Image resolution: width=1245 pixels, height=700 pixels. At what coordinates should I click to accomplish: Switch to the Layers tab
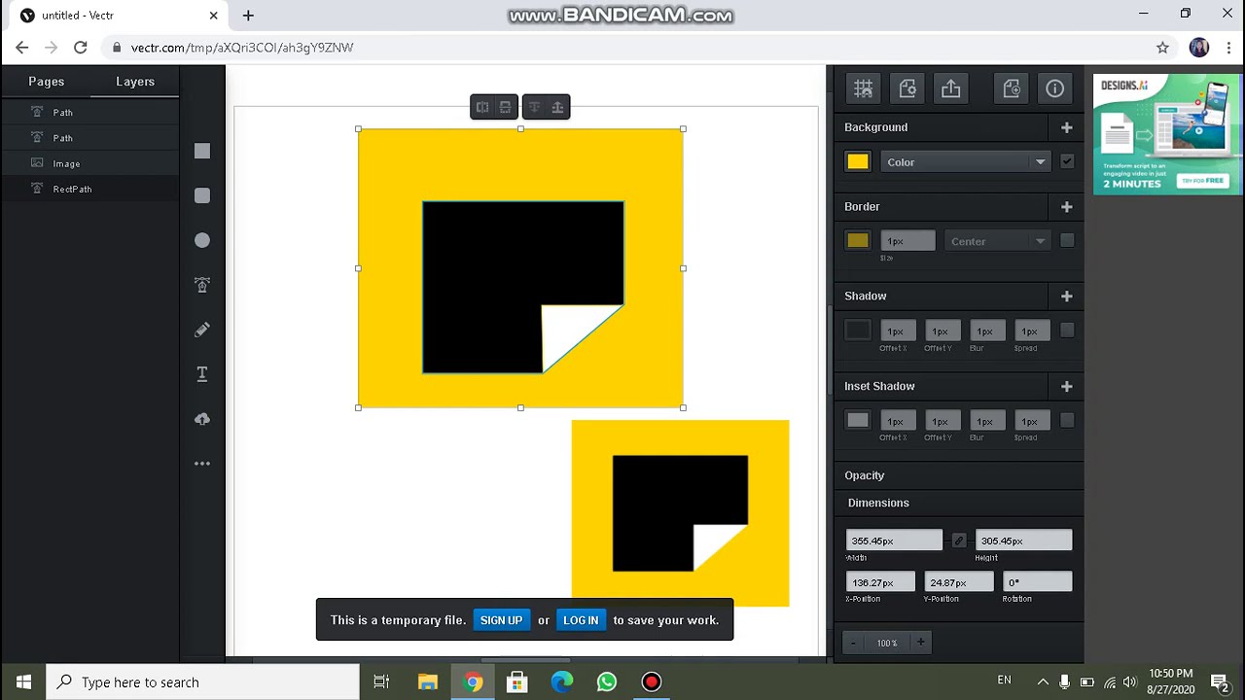135,82
